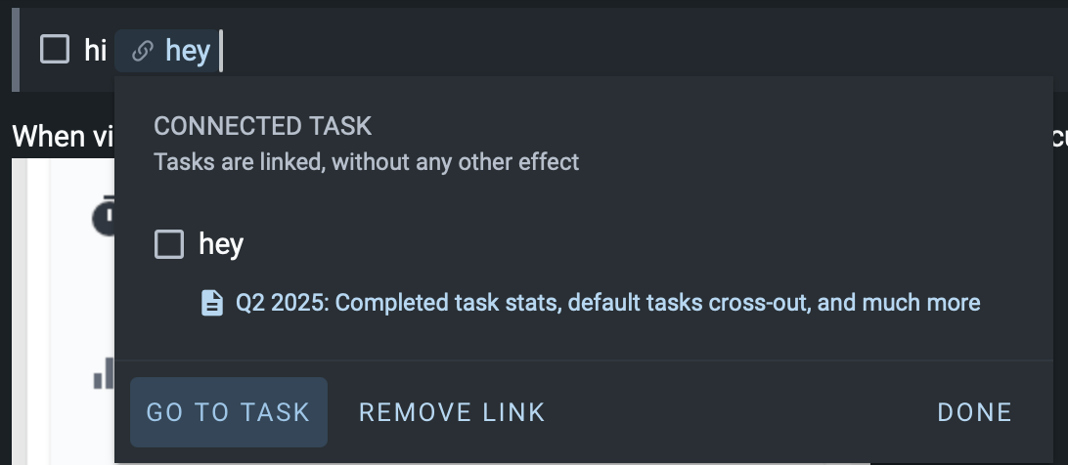Open the Q2 2025 Completed task stats link

607,302
